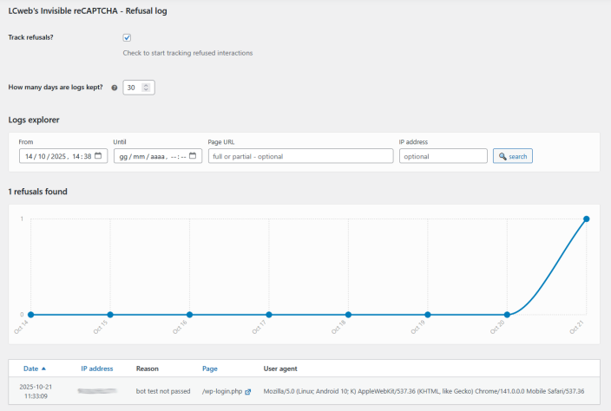
Task: Click the days-kept number input showing 30
Action: tap(133, 87)
